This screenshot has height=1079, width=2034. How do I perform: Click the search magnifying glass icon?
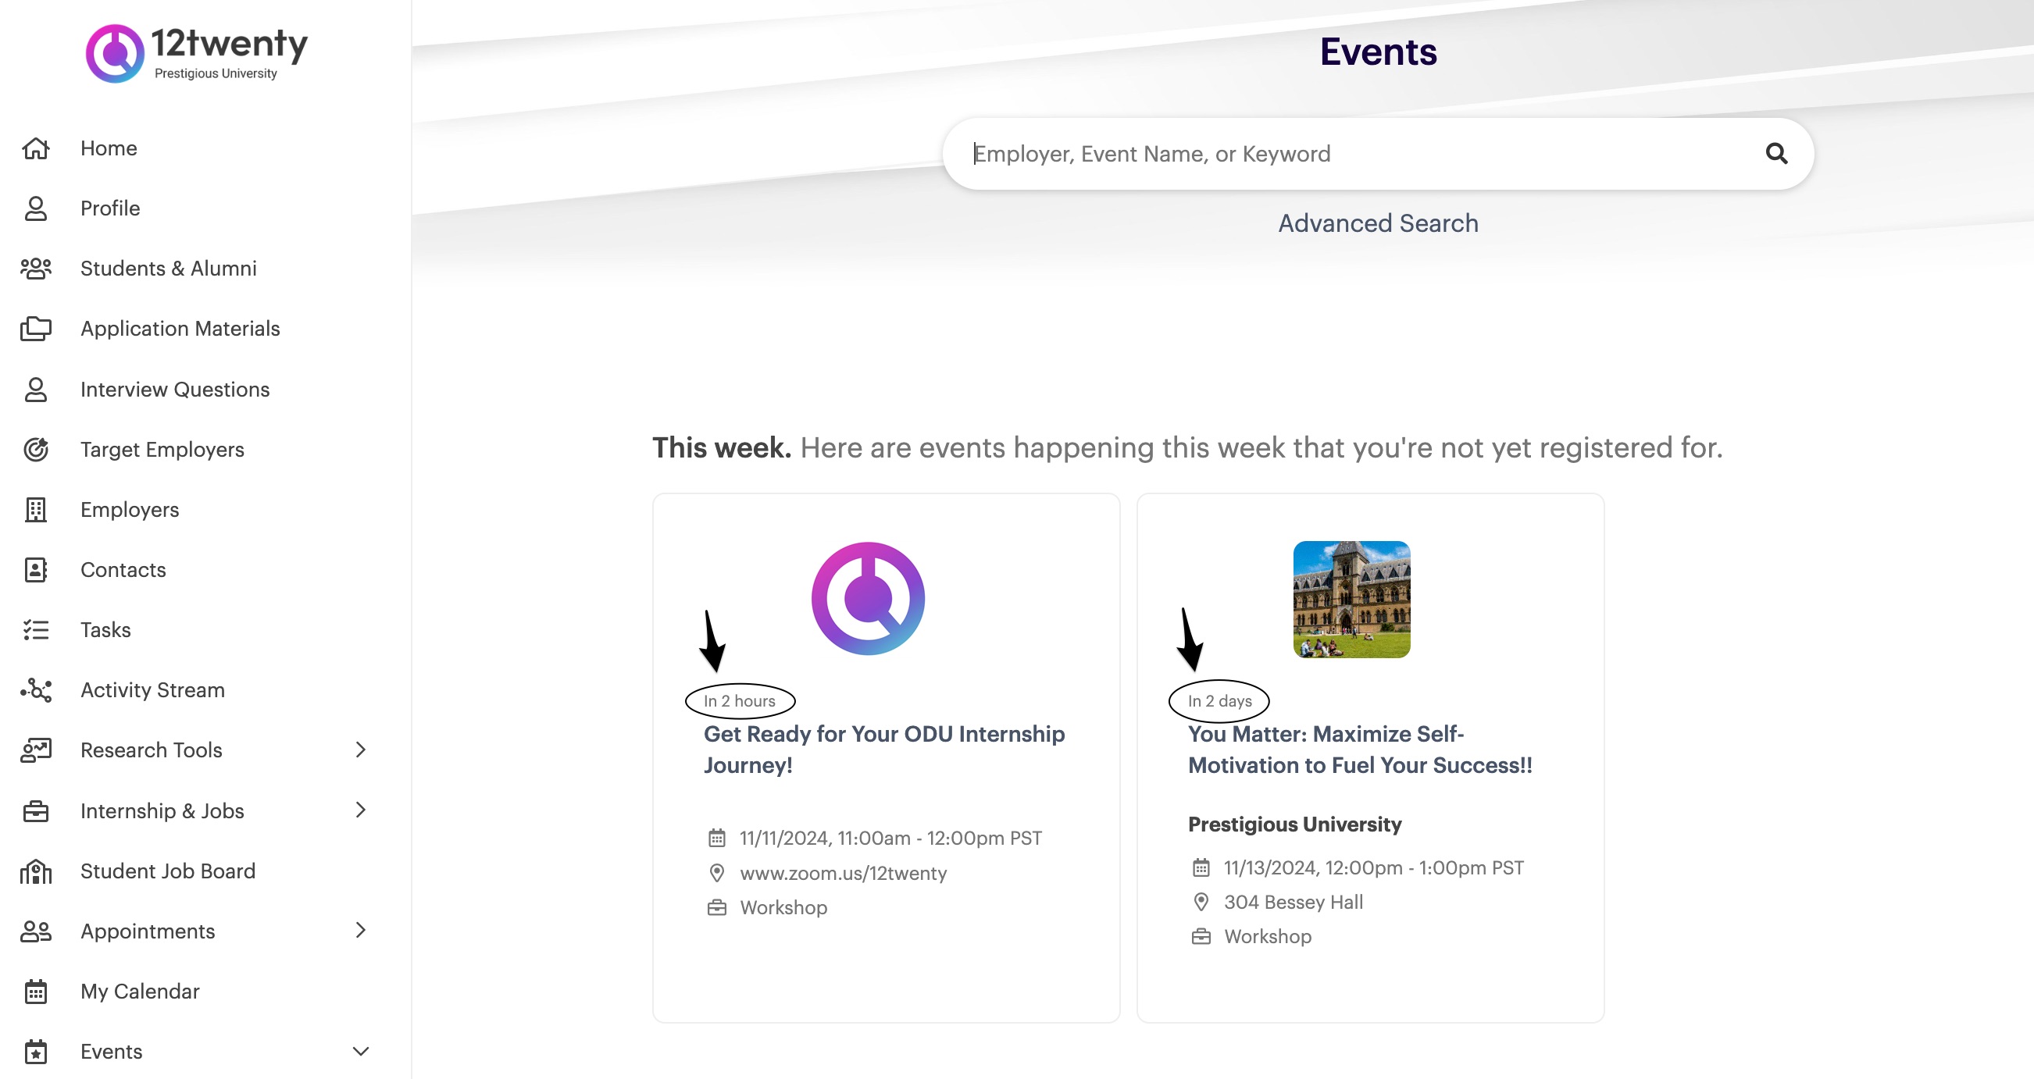[1775, 153]
